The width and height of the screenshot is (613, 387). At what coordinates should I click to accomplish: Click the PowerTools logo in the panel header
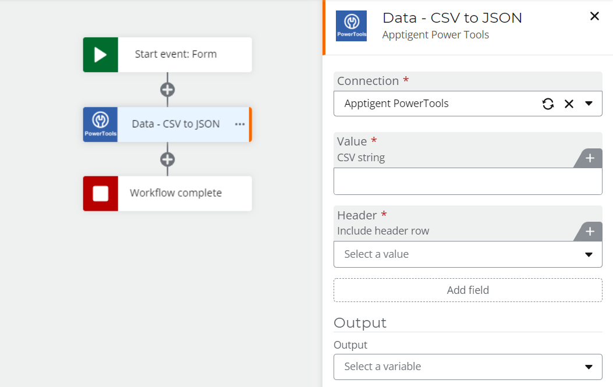click(x=351, y=26)
